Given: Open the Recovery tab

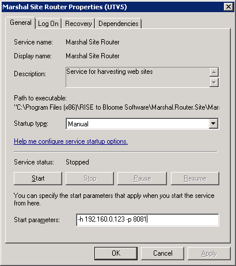Looking at the screenshot, I should point(78,24).
